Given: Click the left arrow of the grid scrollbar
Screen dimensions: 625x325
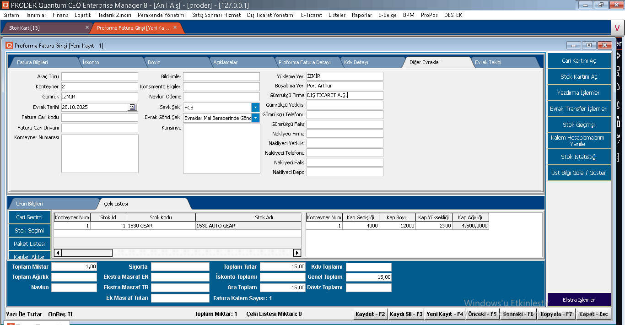Looking at the screenshot, I should (58, 253).
